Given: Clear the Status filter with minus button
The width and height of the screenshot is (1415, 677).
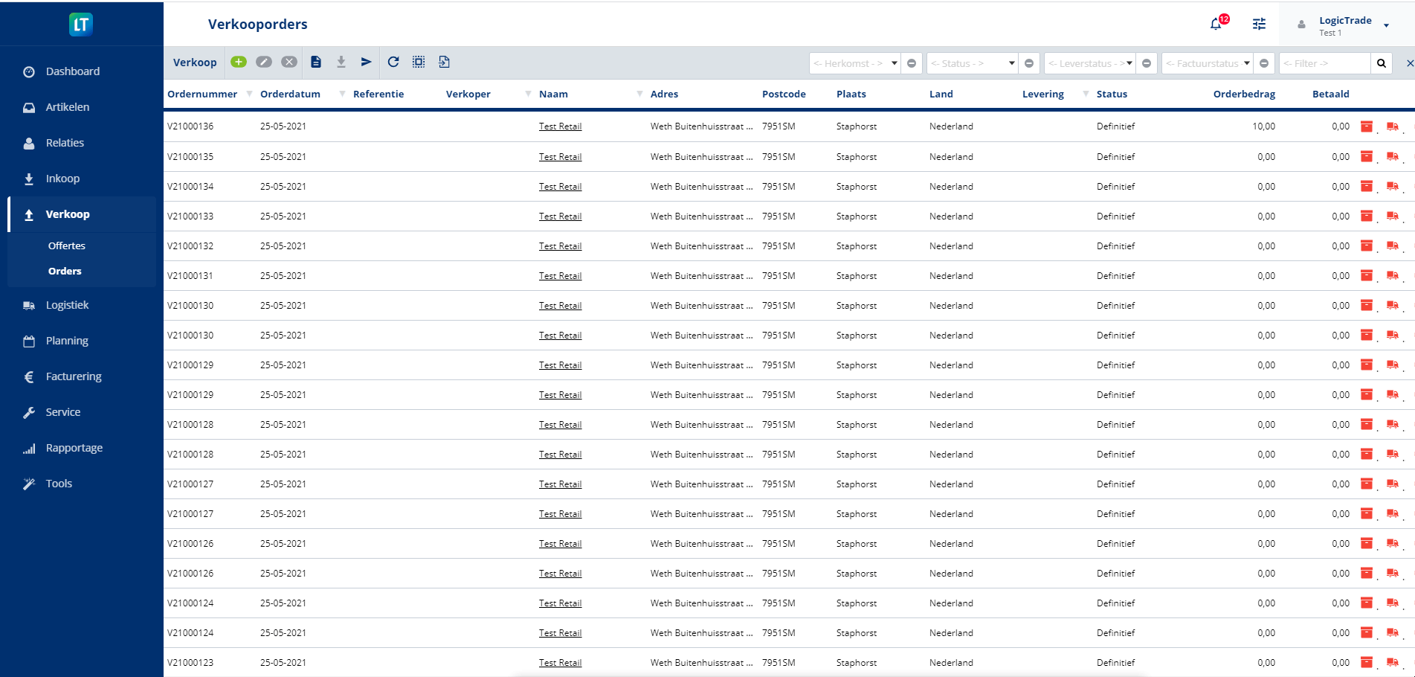Looking at the screenshot, I should pos(1029,63).
